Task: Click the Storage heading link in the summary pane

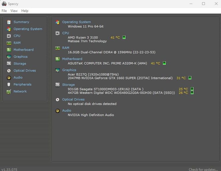Action: coord(68,85)
